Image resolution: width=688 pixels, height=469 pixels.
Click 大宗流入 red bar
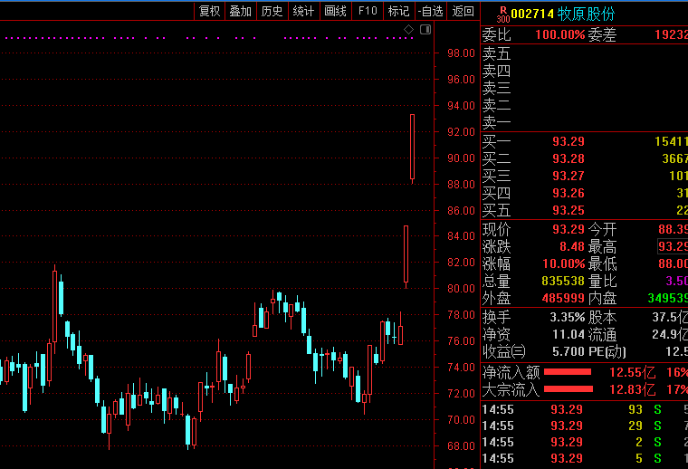click(569, 389)
